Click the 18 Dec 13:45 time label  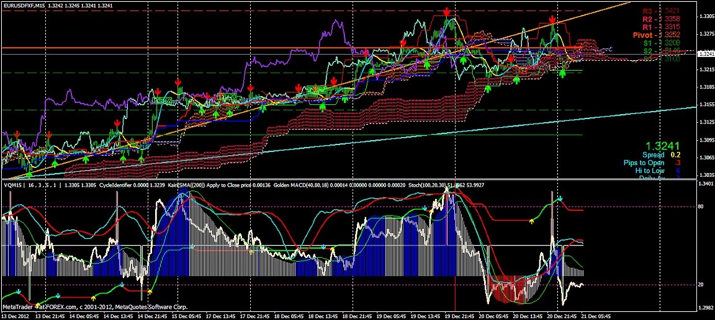[324, 316]
